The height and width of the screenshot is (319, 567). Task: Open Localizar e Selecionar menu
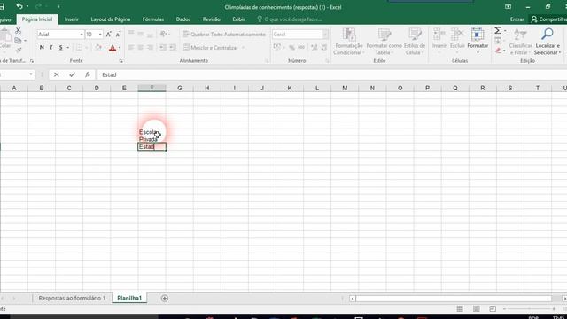[548, 42]
